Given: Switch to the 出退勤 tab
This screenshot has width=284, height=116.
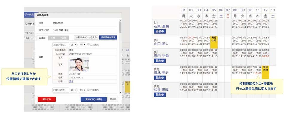Looking at the screenshot, I should point(42,38).
